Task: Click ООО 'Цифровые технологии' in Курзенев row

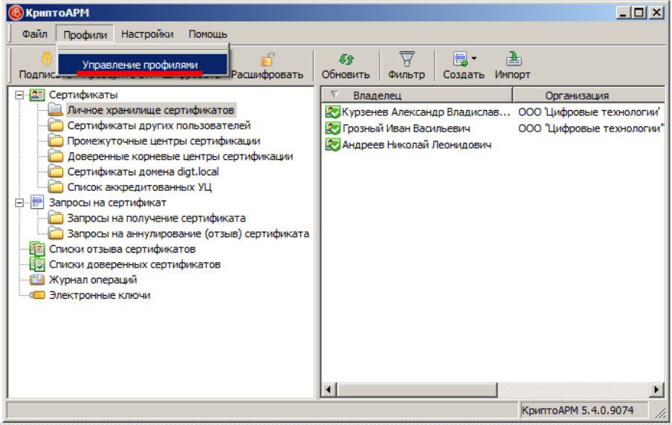Action: coord(589,112)
